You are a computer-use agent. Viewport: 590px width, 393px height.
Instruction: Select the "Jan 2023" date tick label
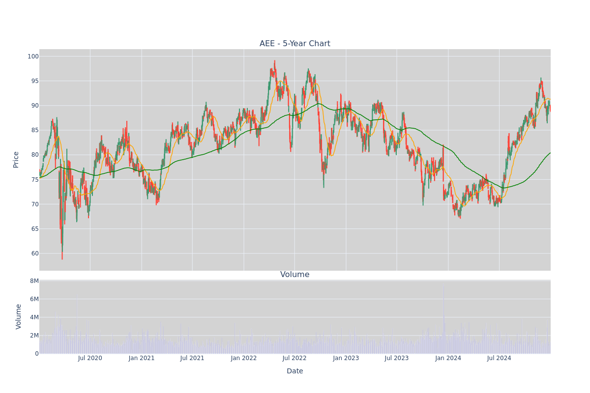point(346,358)
